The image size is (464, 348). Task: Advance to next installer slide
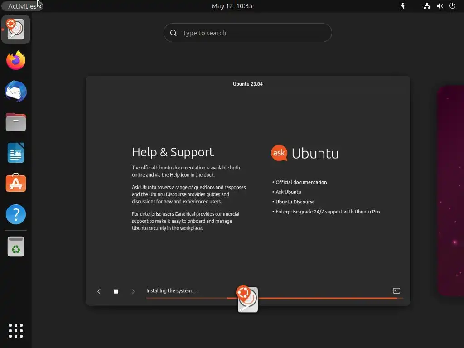tap(133, 291)
